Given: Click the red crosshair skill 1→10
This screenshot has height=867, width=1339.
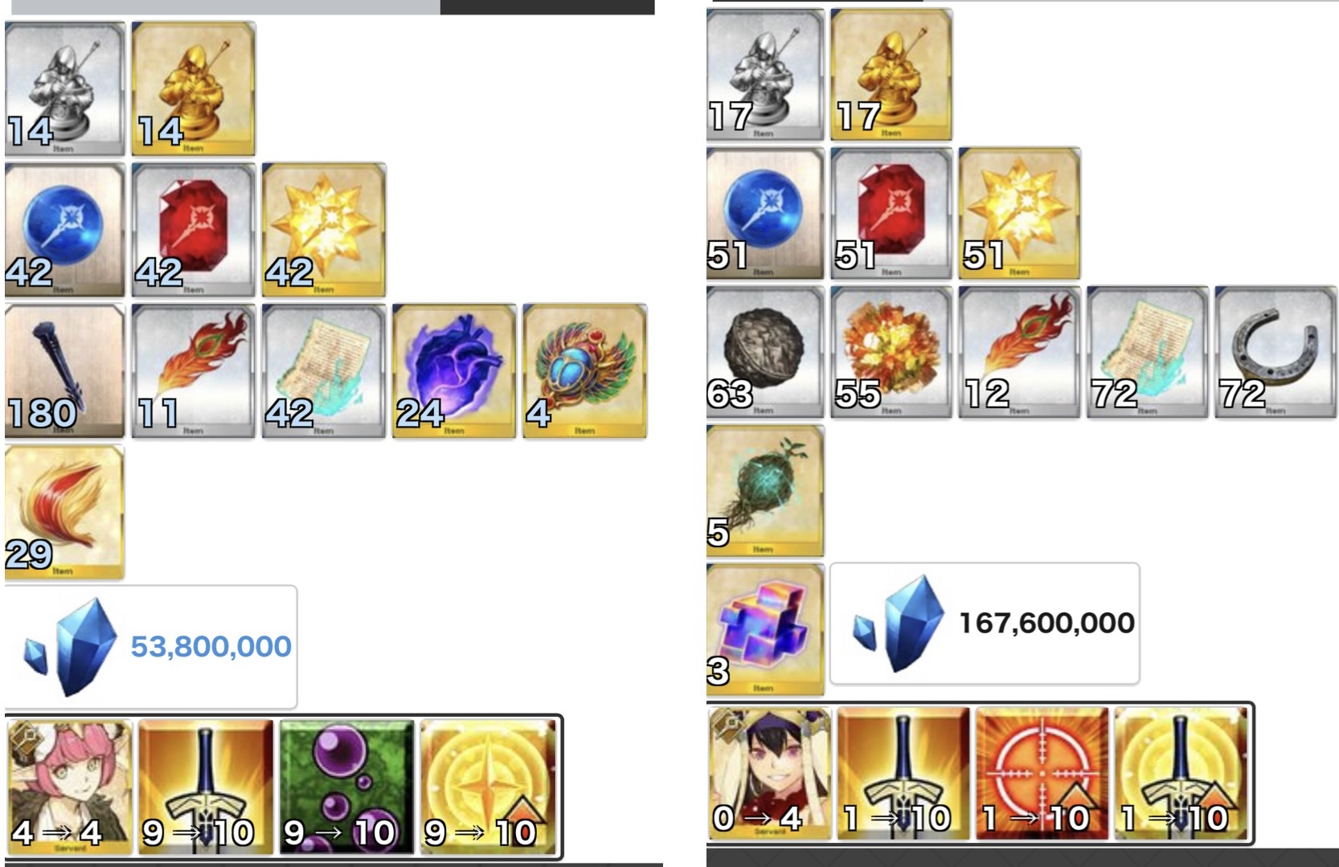Looking at the screenshot, I should [x=1042, y=774].
